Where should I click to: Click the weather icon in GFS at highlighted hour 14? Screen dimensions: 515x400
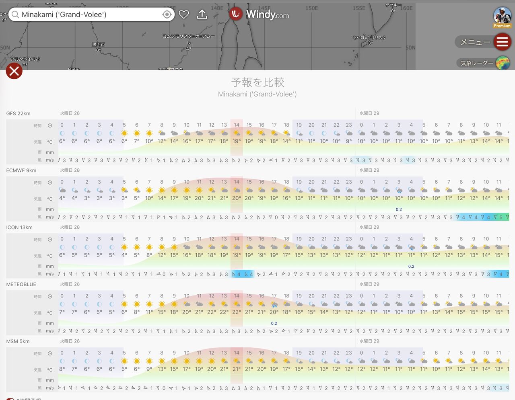pyautogui.click(x=237, y=133)
